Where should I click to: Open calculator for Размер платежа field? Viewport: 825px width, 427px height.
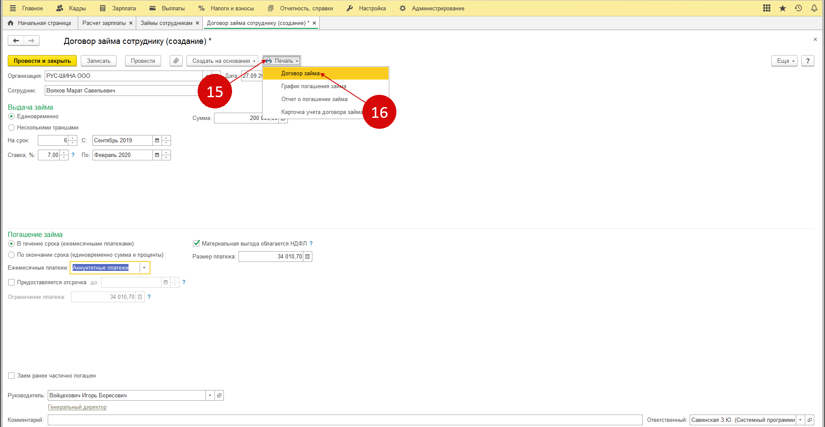(308, 256)
